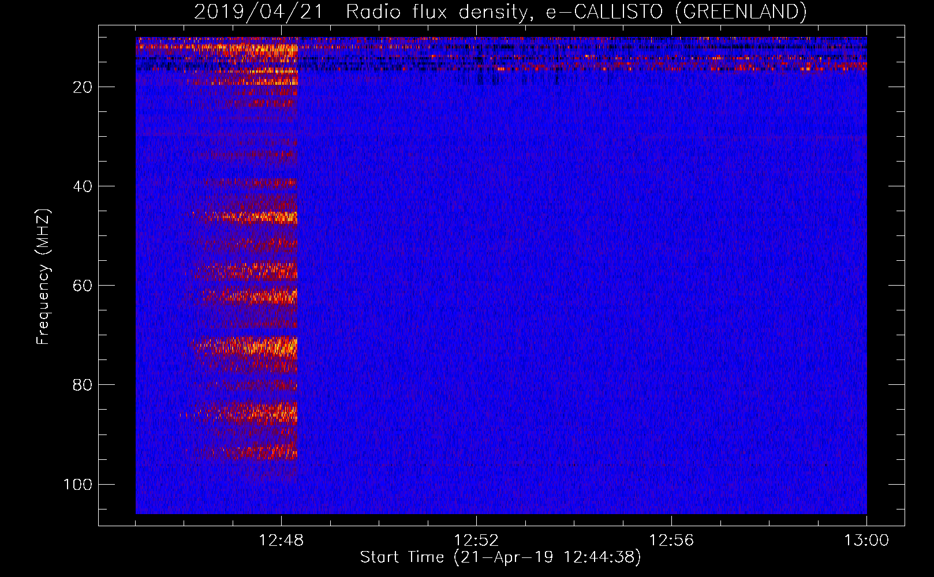The height and width of the screenshot is (577, 934).
Task: Click the 13:00 time tick label
Action: coord(866,541)
